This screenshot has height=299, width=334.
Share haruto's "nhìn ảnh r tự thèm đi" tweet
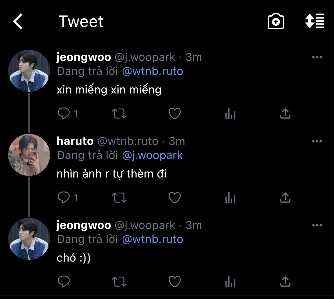(x=285, y=198)
